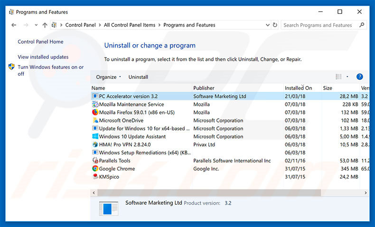Click the Parallels Tools icon
The image size is (375, 227).
tap(95, 161)
